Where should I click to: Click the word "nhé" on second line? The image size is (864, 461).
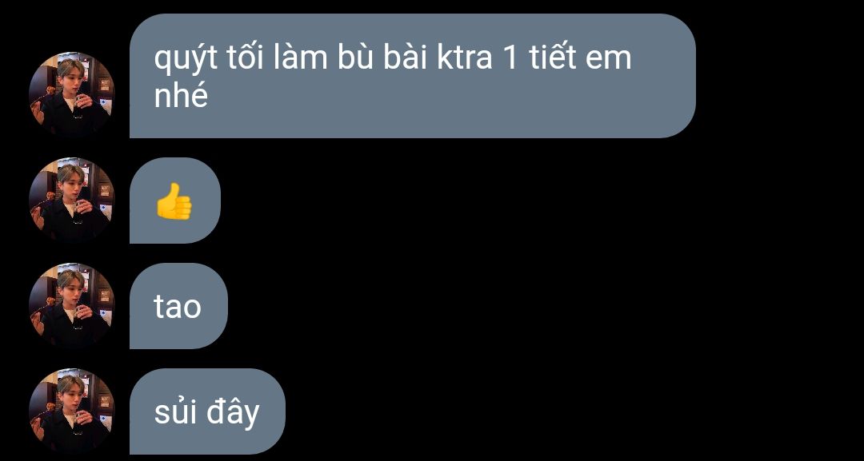tap(181, 95)
